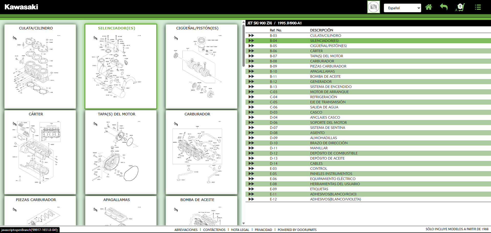Screen dimensions: 491x233
Task: Open the NOTA LEGAL footer link
Action: (240, 230)
